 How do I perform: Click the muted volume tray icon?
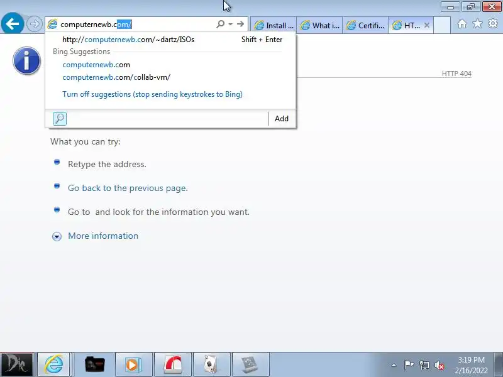pos(439,365)
